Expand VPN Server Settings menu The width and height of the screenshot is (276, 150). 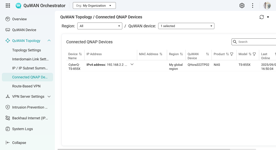(49, 97)
